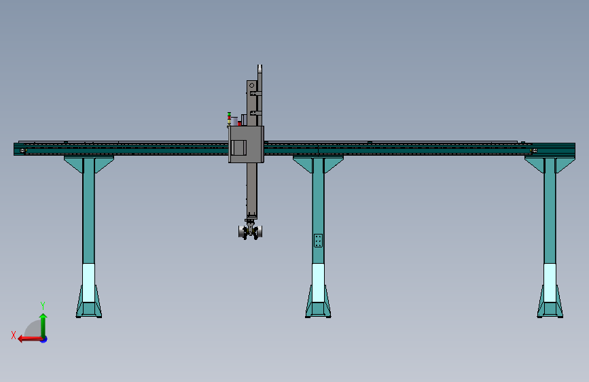Select the left column's base foot
The width and height of the screenshot is (589, 382).
88,302
